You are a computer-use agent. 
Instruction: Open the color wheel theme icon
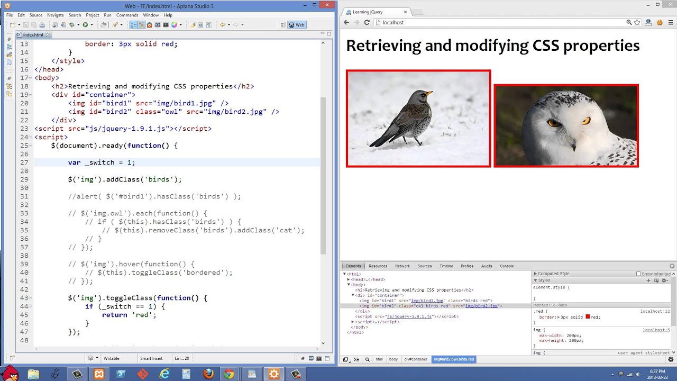click(174, 25)
